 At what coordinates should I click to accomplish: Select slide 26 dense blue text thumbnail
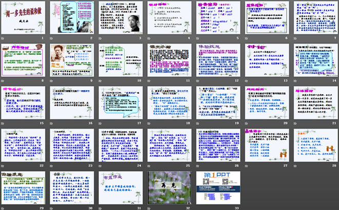coord(218,145)
